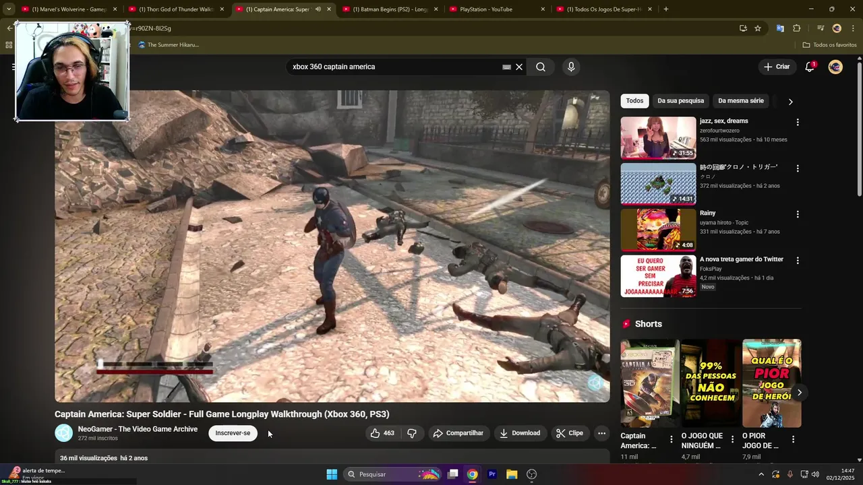Image resolution: width=863 pixels, height=485 pixels.
Task: Select the 'Todos' filter chip
Action: (634, 100)
